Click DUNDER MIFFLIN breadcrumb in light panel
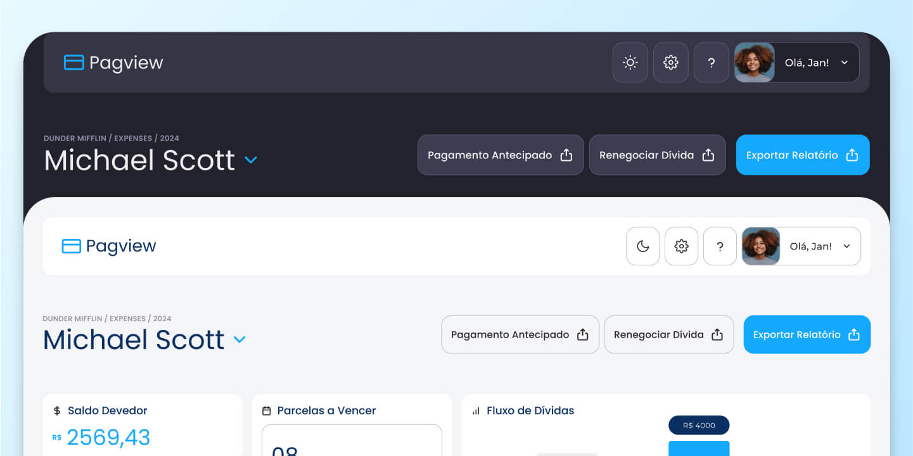Viewport: 913px width, 456px height. 73,319
